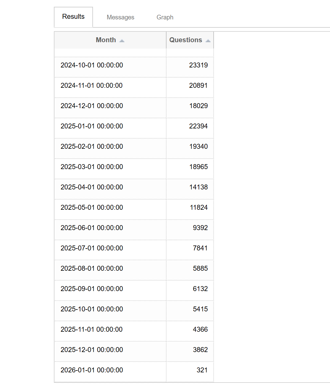Viewport: 330px width, 389px height.
Task: Click the Month column sort arrow icon
Action: (122, 41)
